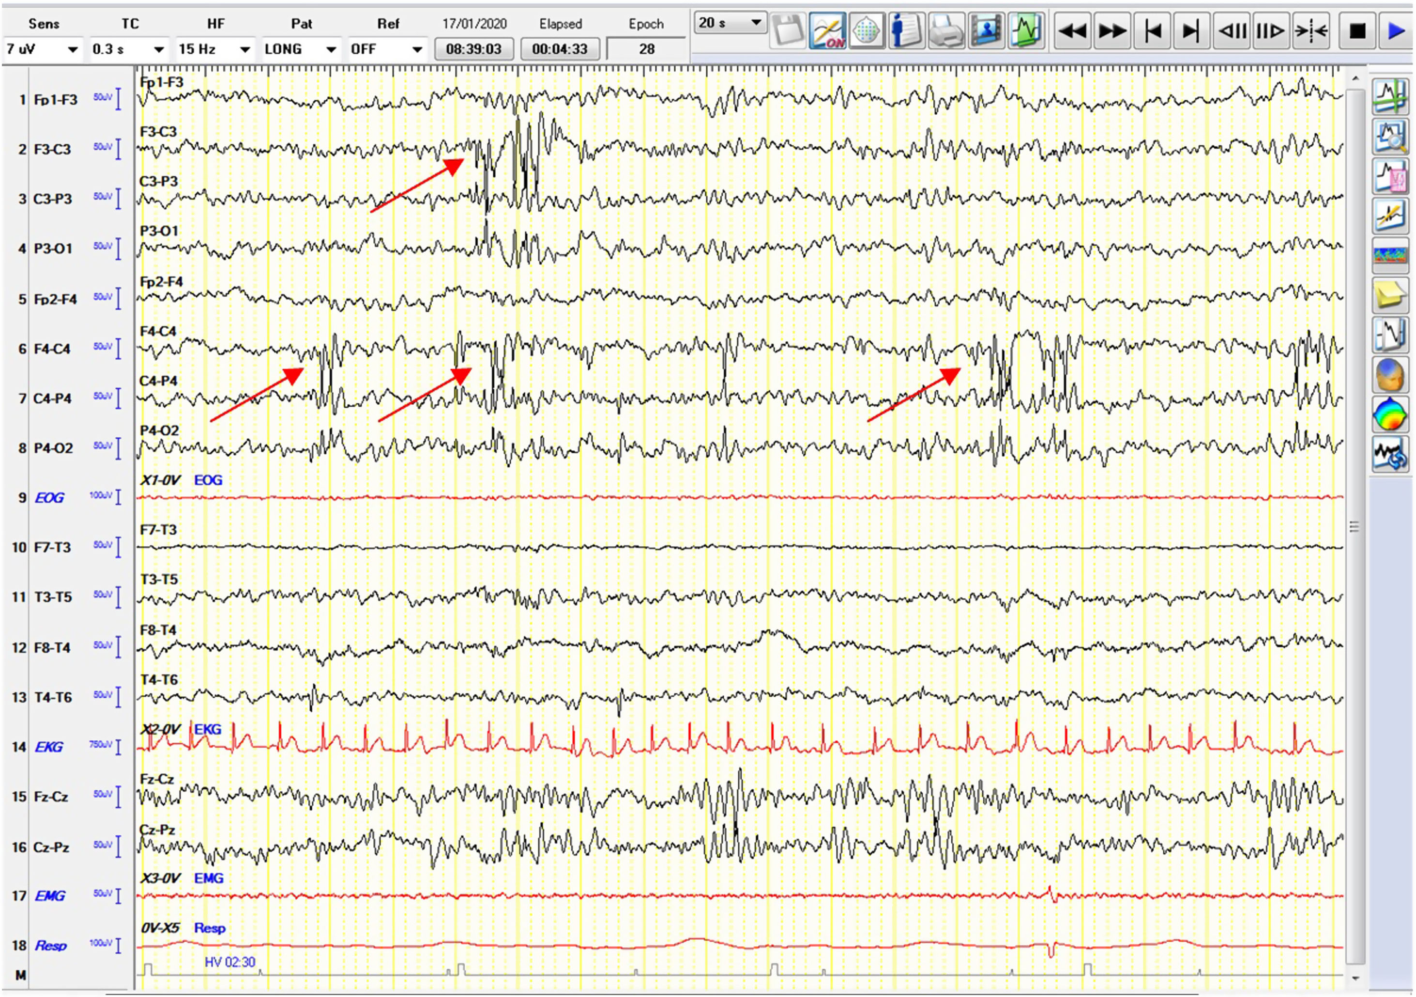The width and height of the screenshot is (1416, 997).
Task: Toggle the filter ON button
Action: [827, 30]
